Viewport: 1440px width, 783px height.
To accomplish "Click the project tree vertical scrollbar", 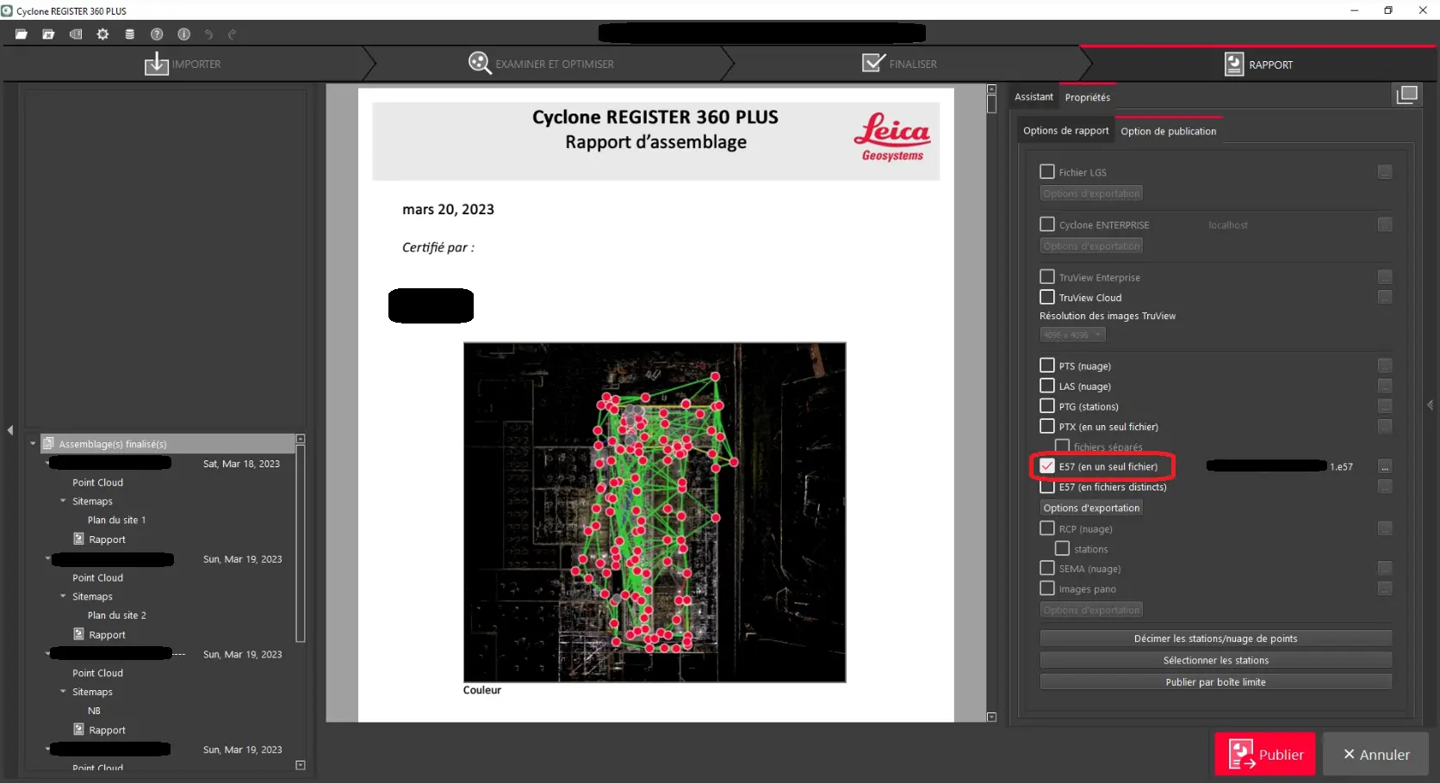I will coord(301,543).
